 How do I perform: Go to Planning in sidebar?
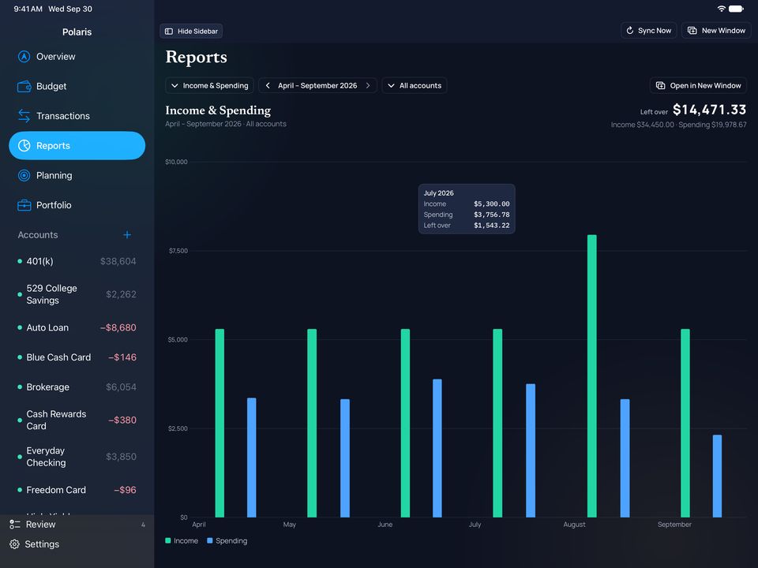click(77, 175)
